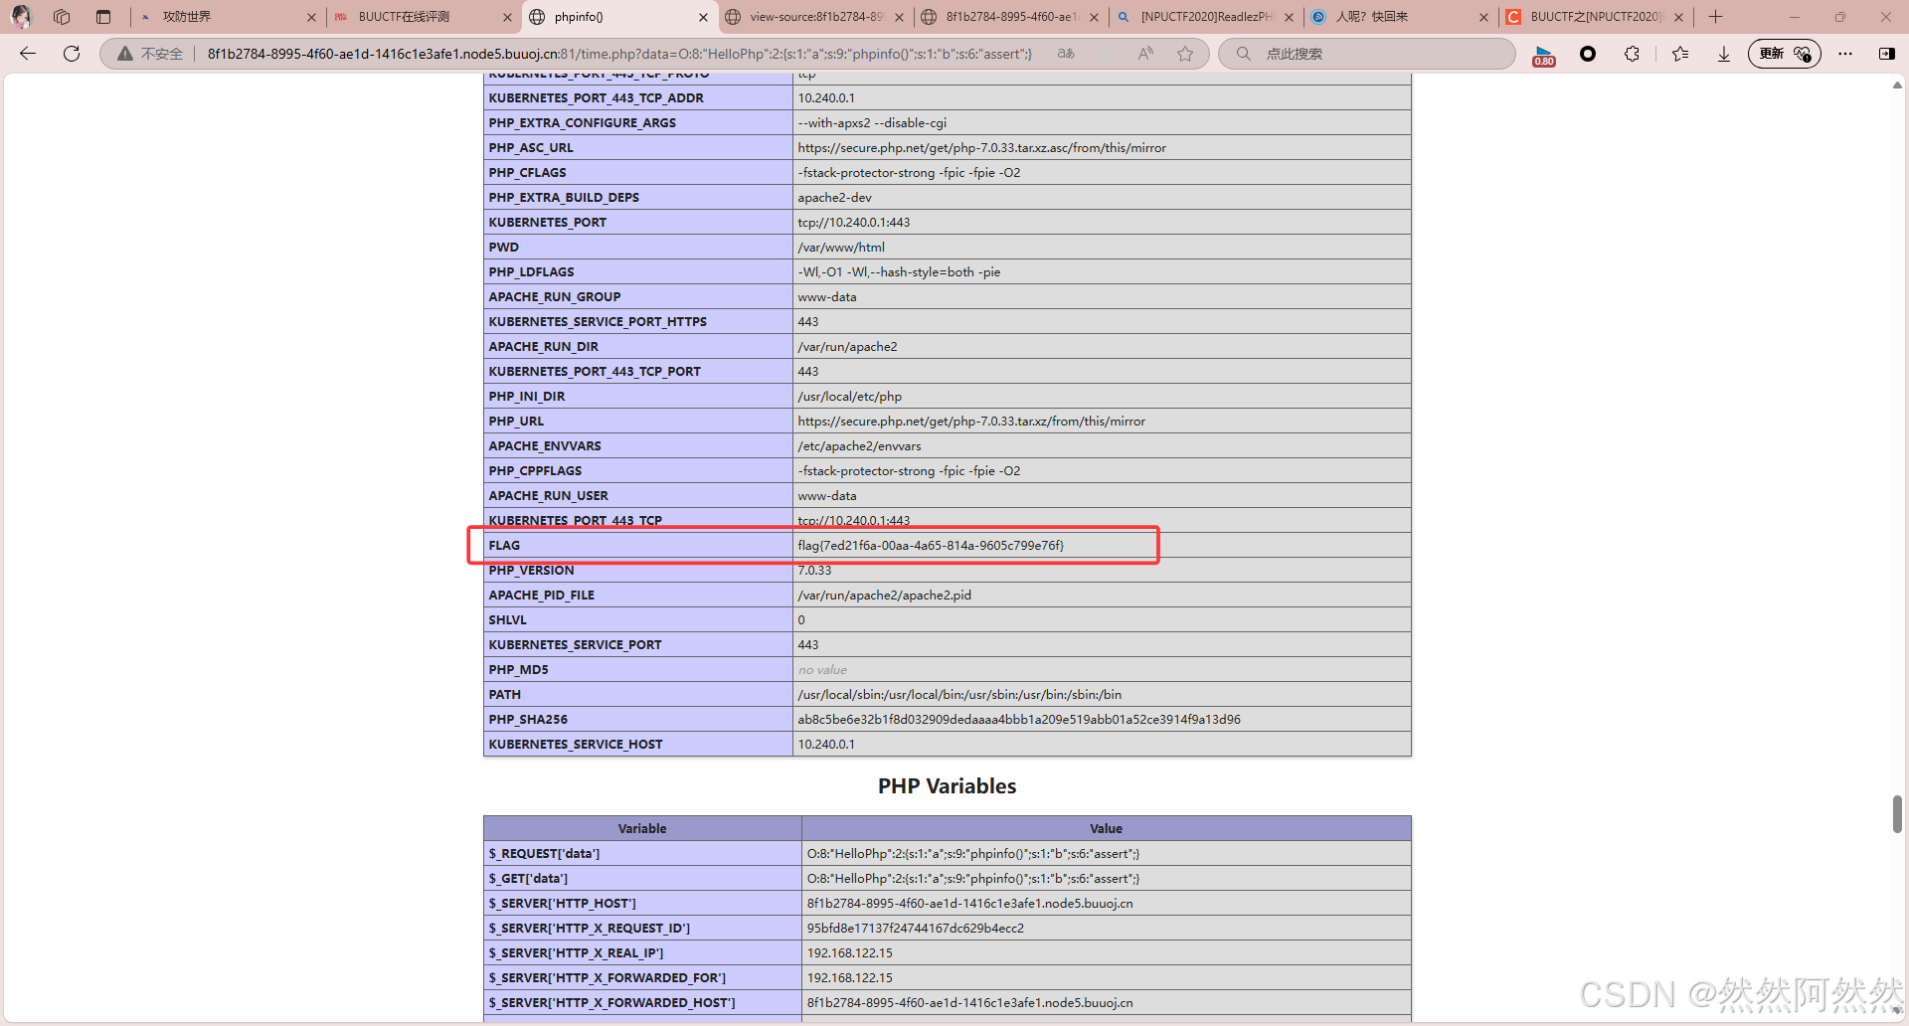The width and height of the screenshot is (1909, 1026).
Task: Reload the phpinfo page
Action: pos(71,54)
